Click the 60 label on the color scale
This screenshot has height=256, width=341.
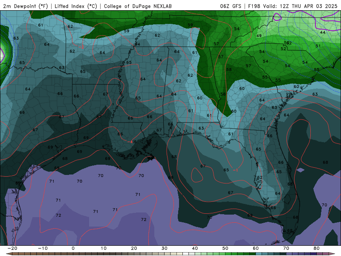pos(256,248)
